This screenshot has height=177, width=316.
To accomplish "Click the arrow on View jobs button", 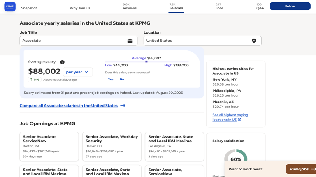I will click(x=313, y=169).
